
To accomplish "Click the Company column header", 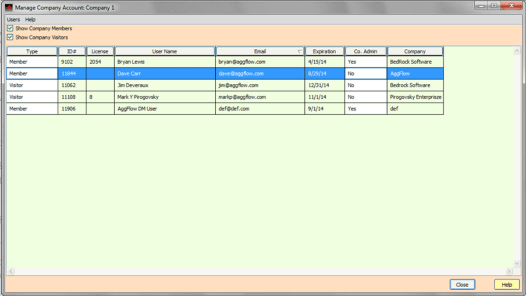I will pyautogui.click(x=415, y=51).
